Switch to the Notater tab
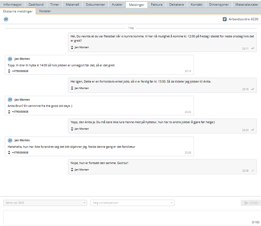 click(x=45, y=11)
